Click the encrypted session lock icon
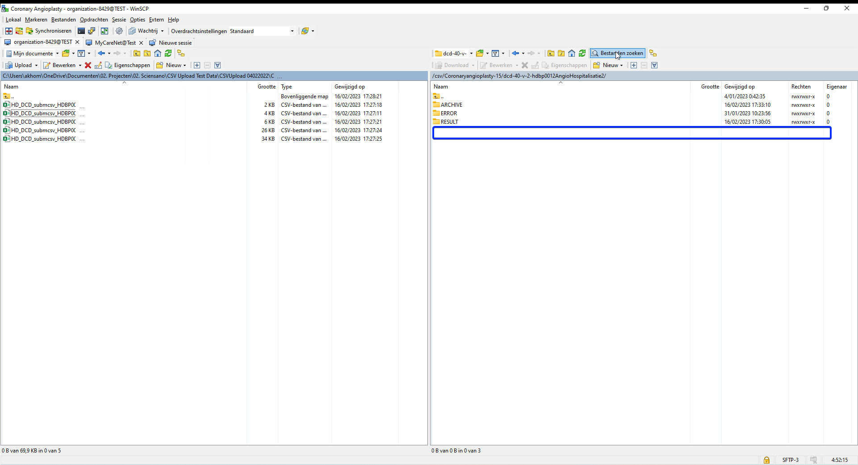This screenshot has width=858, height=465. tap(766, 460)
